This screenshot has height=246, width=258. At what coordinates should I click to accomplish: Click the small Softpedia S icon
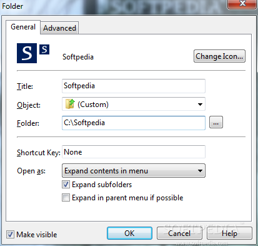coord(44,49)
